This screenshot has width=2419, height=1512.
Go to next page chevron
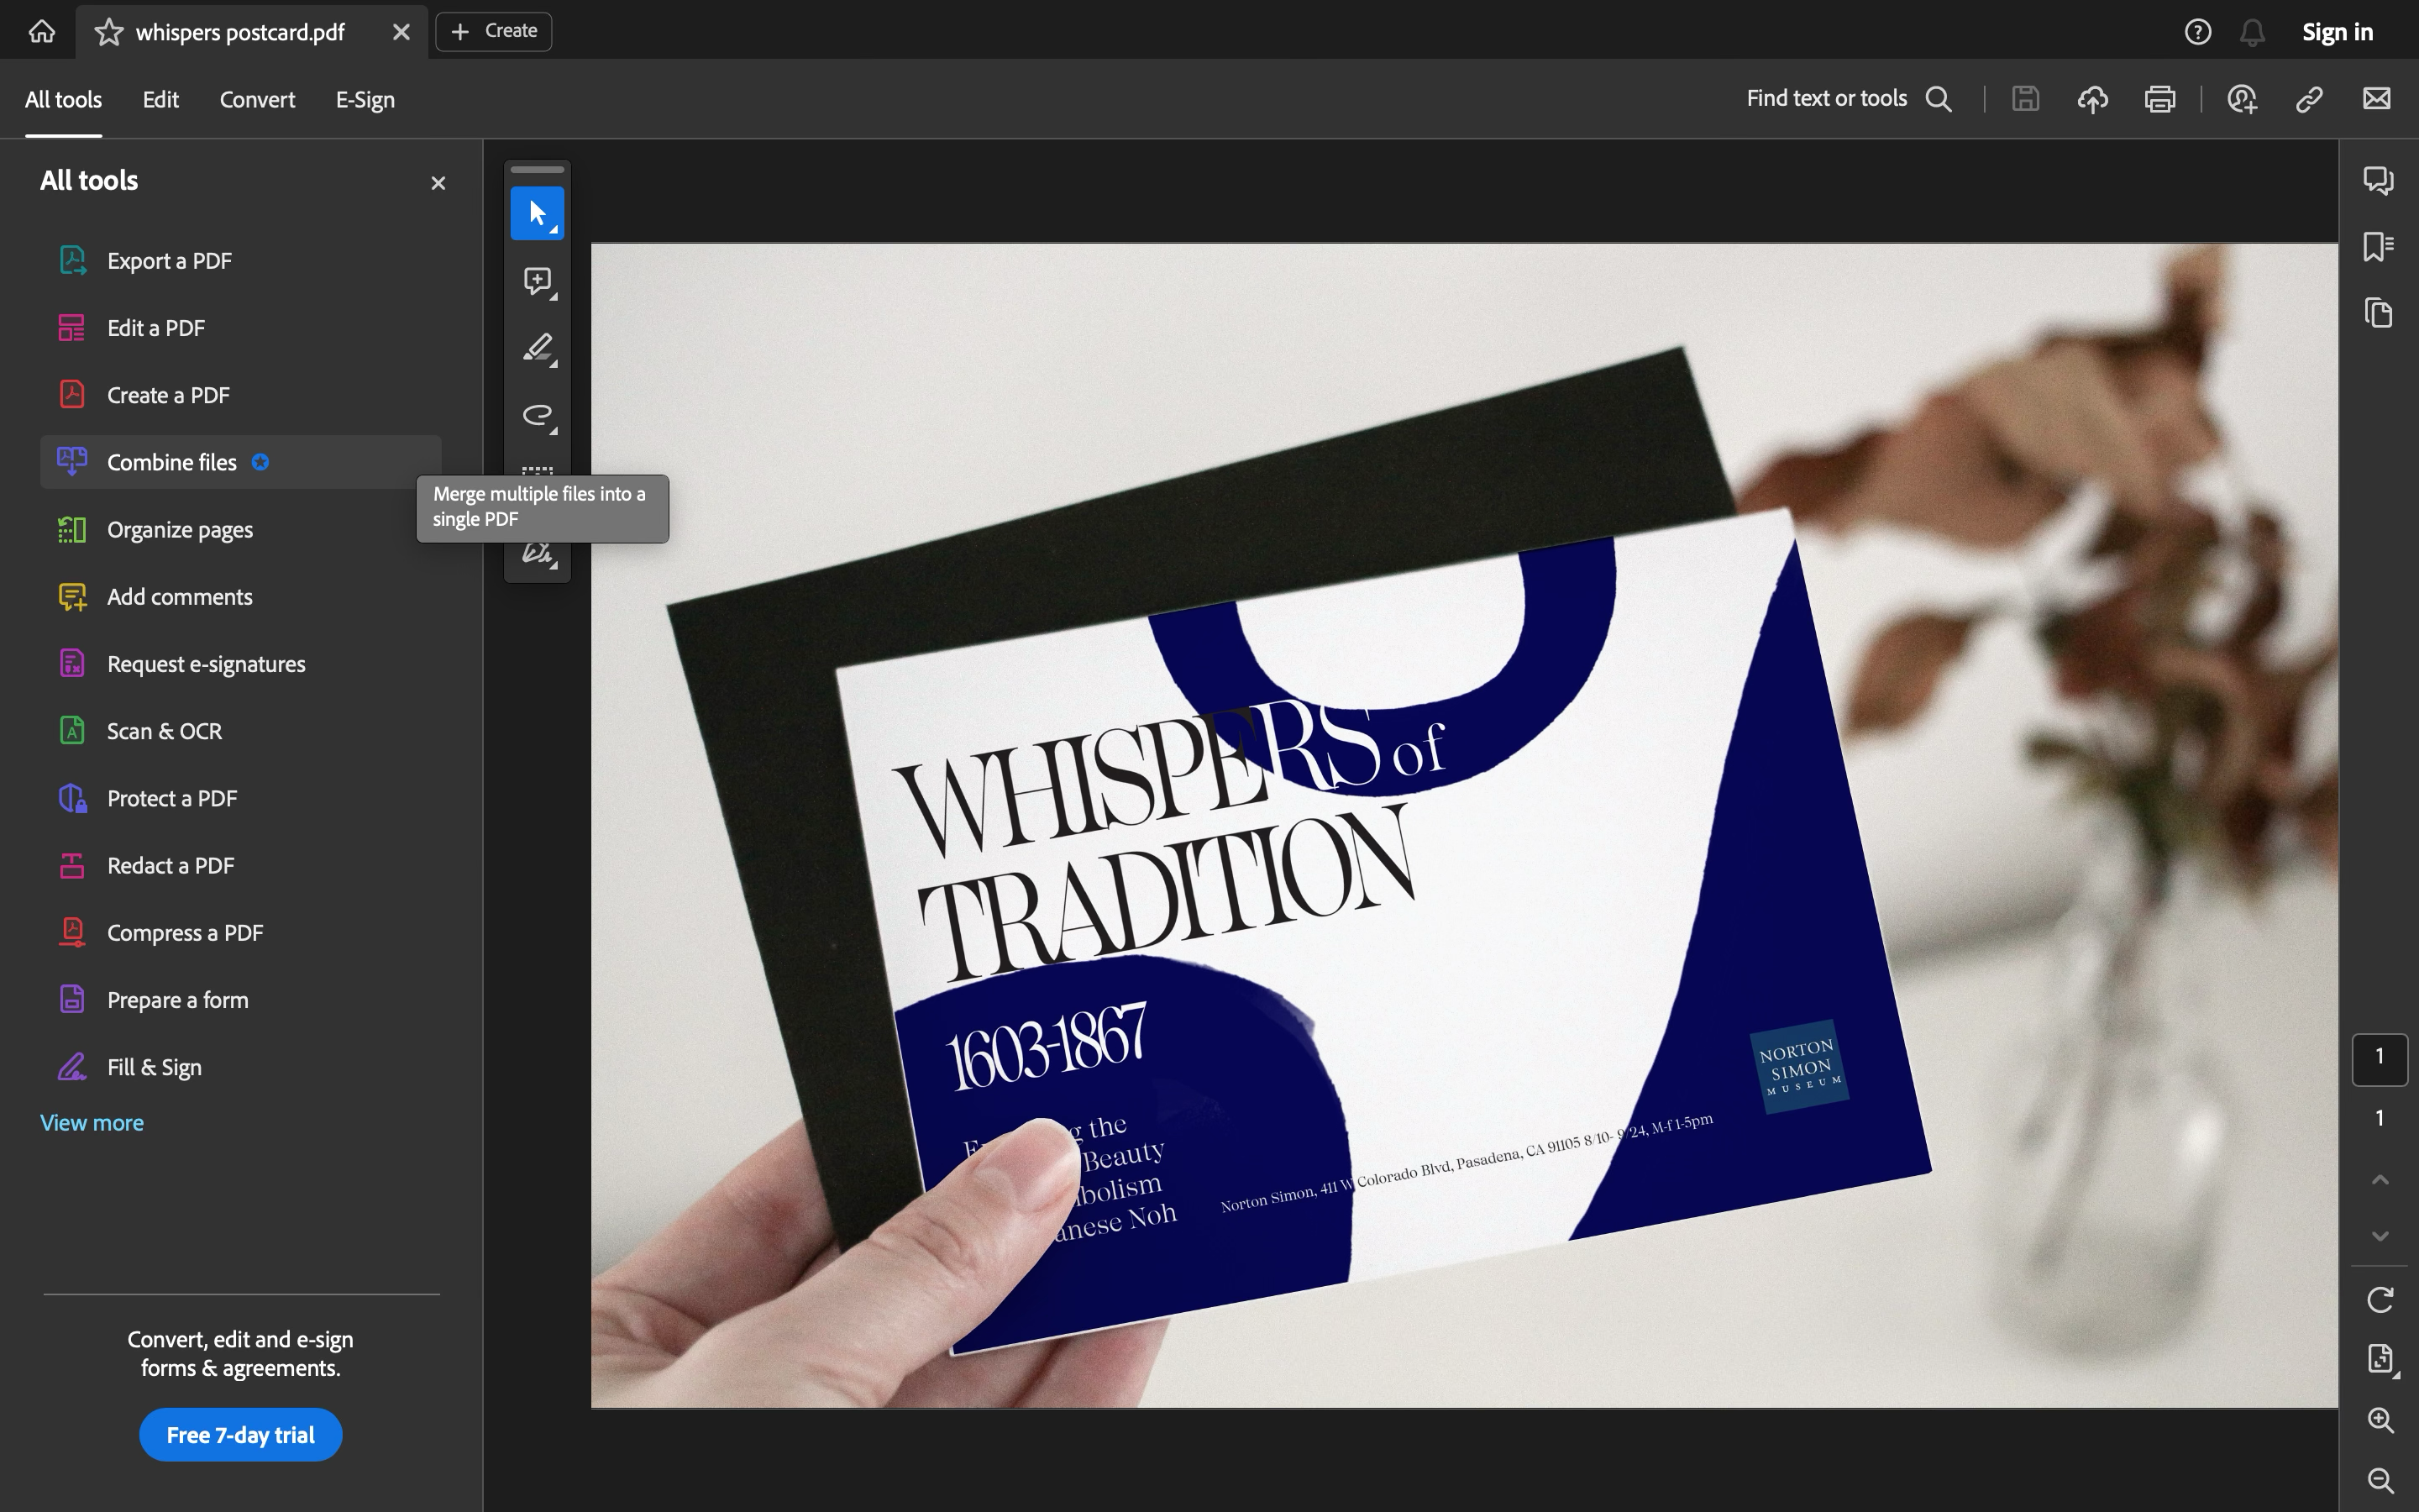coord(2380,1237)
